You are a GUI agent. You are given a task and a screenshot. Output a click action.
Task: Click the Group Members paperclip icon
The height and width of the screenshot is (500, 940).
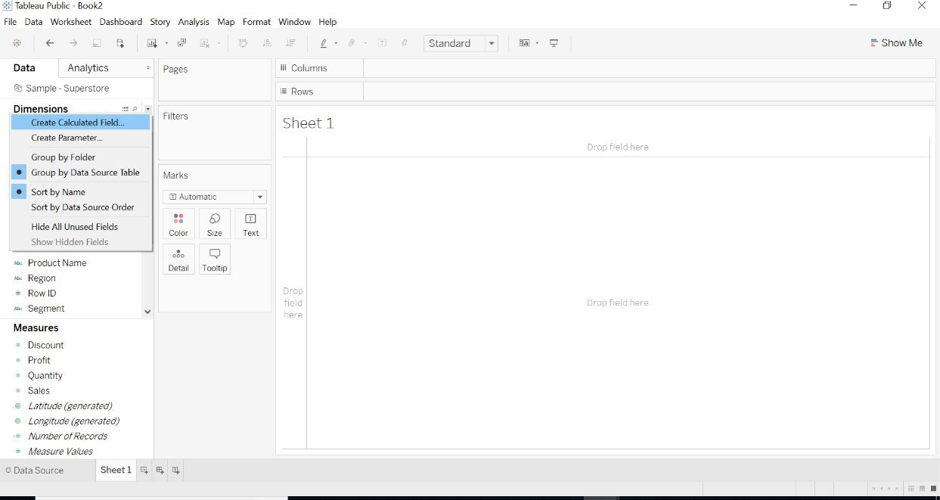352,43
